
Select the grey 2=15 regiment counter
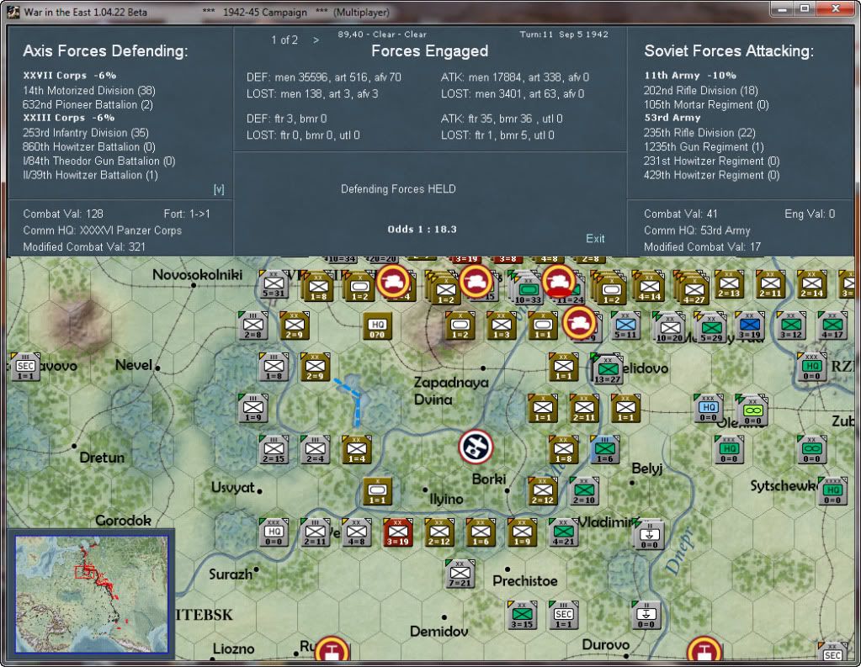click(x=274, y=450)
